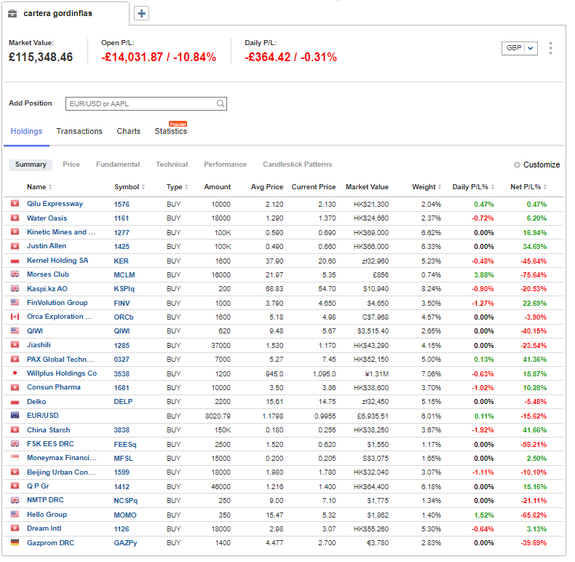575x562 pixels.
Task: Select the Summary view
Action: [x=31, y=165]
